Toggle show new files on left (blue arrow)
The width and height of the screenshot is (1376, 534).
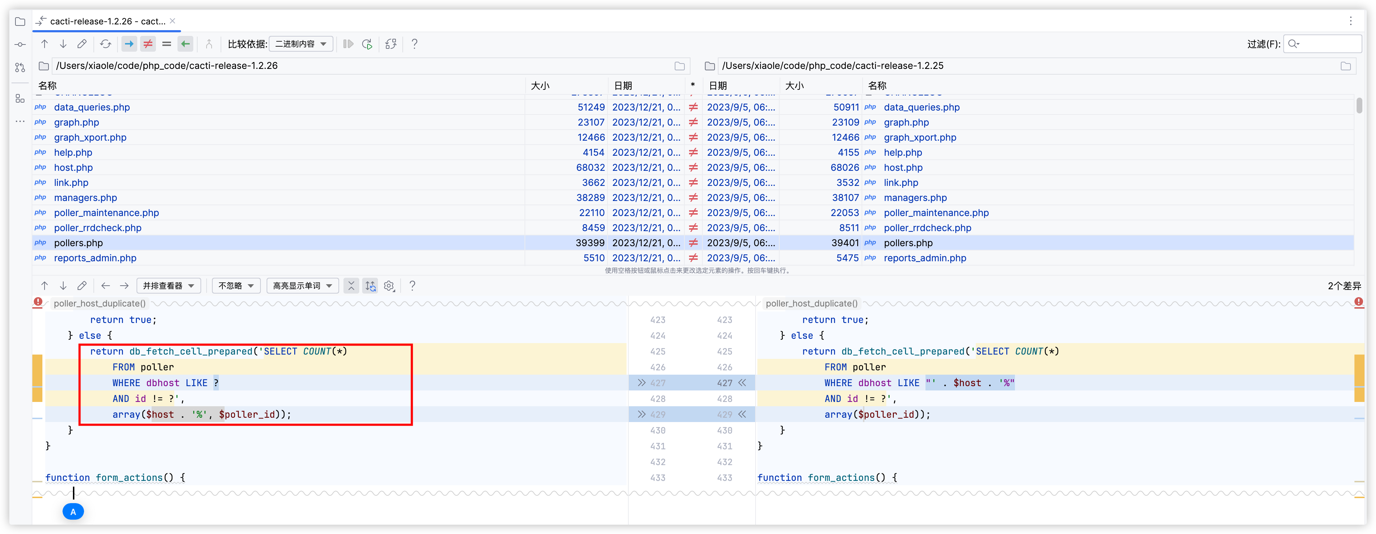129,44
